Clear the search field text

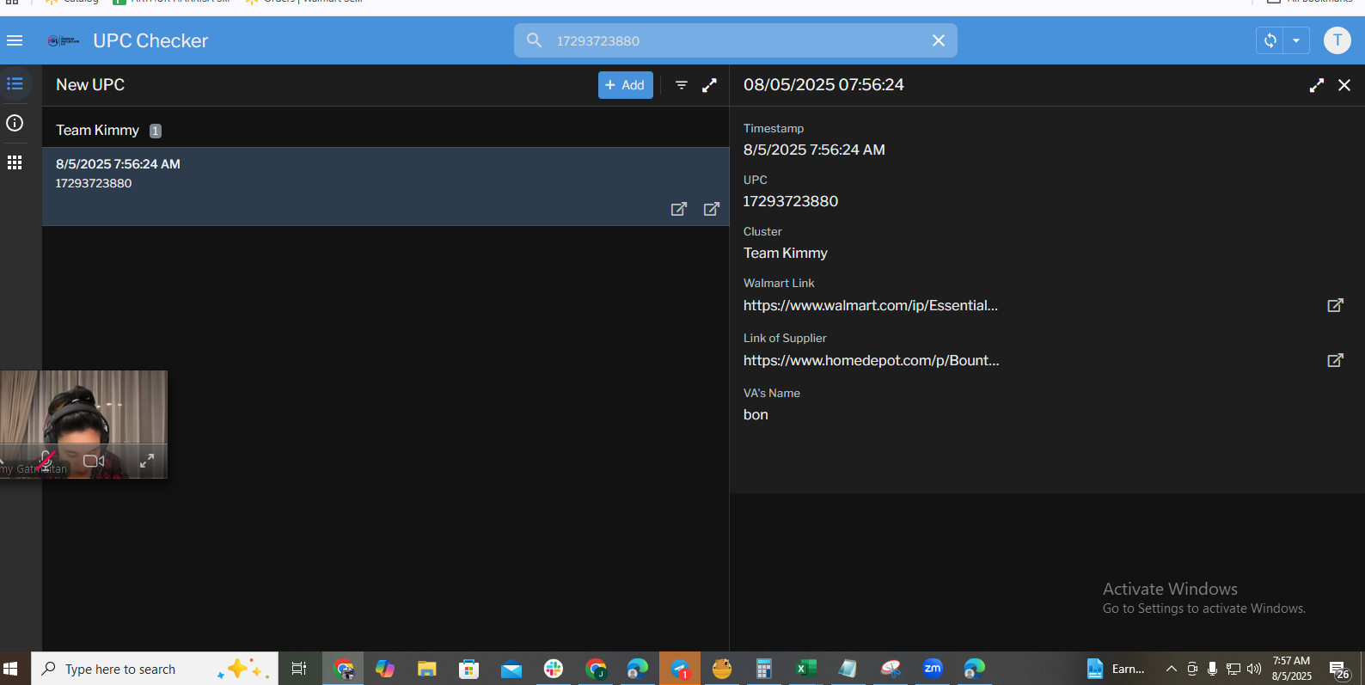pyautogui.click(x=939, y=40)
